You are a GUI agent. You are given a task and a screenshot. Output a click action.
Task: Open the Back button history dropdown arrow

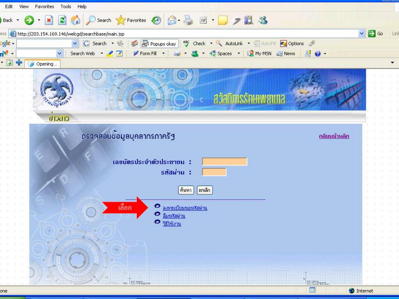pos(18,20)
